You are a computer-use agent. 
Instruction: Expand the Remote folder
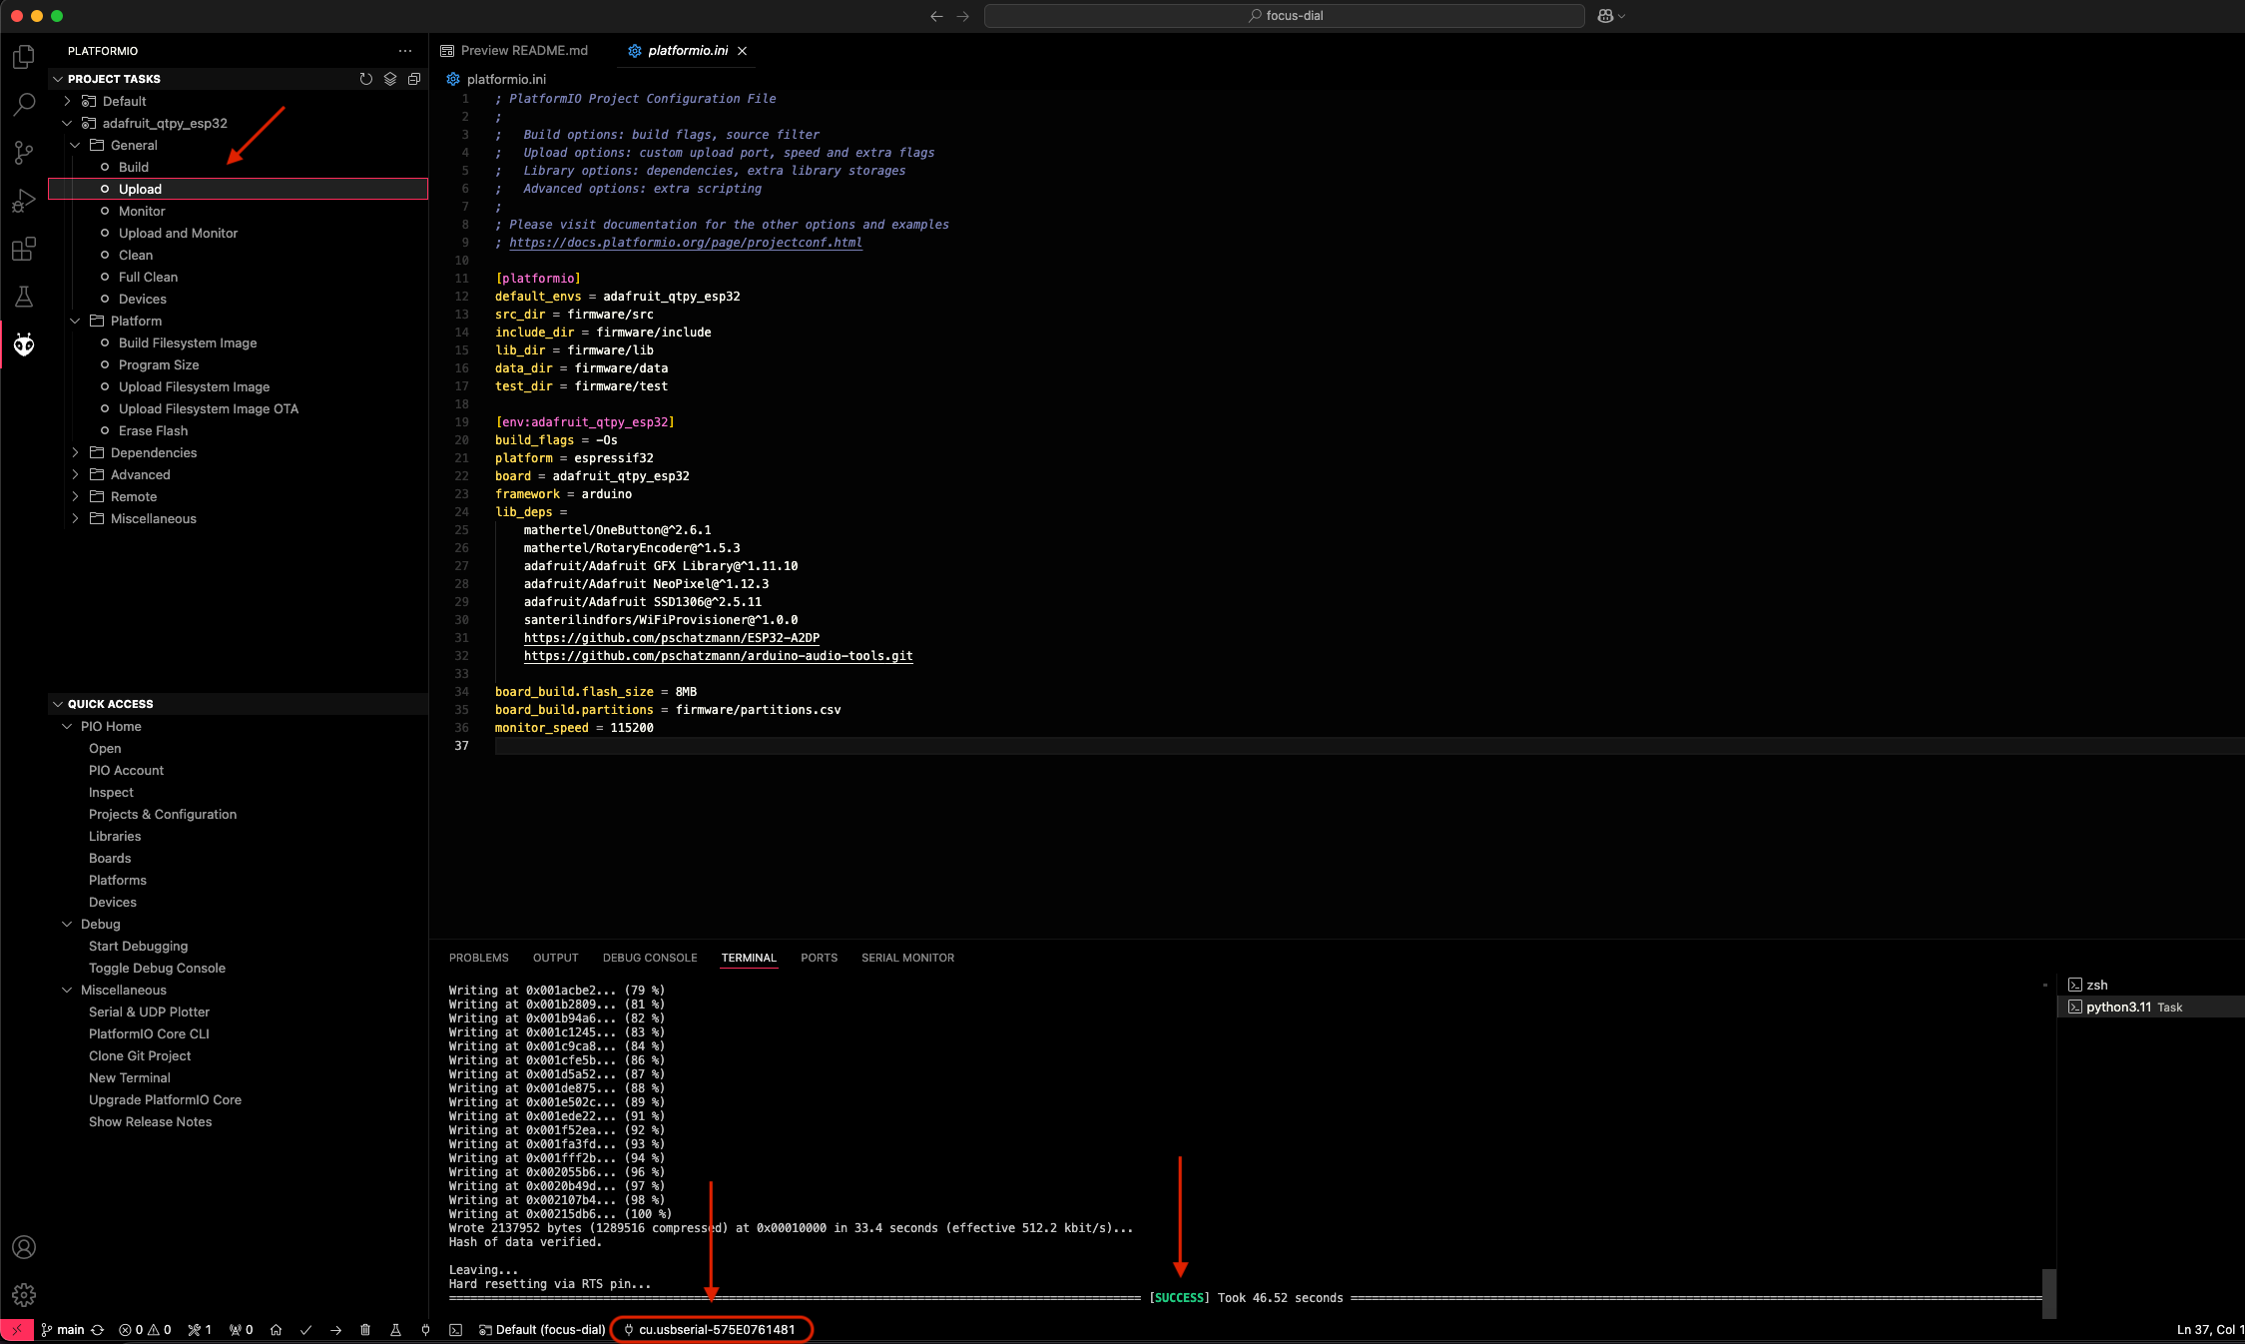tap(75, 496)
